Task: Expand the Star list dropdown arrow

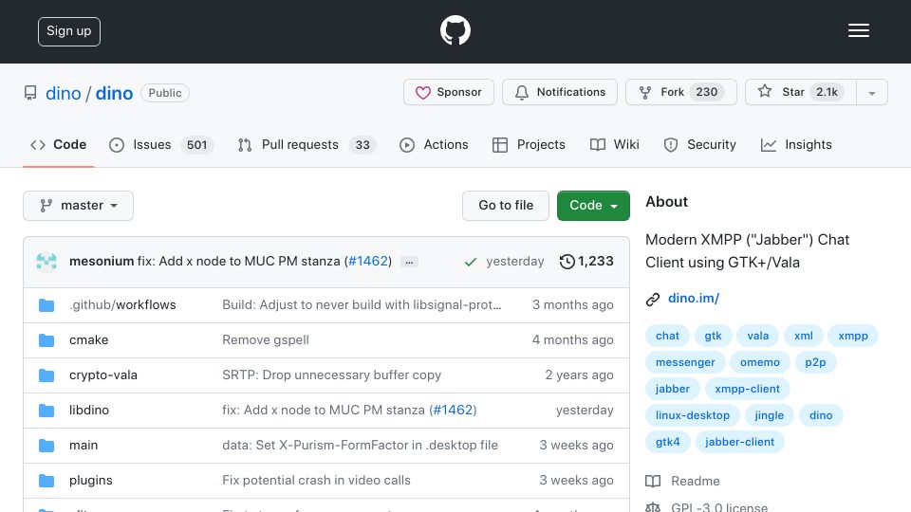Action: (x=871, y=92)
